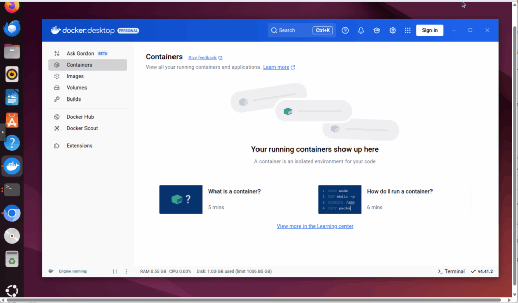
Task: Click the "5 mins" duration label
Action: click(x=216, y=207)
